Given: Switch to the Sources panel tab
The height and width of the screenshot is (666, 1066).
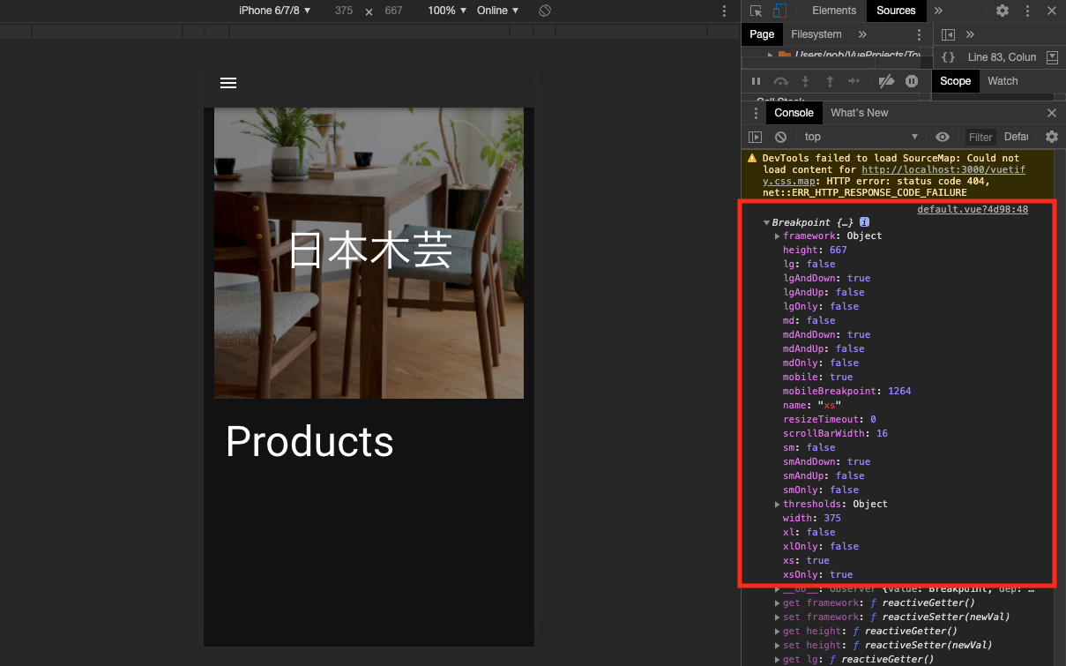Looking at the screenshot, I should point(896,11).
